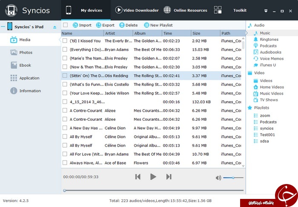Open Videos category
Image resolution: width=298 pixels, height=207 pixels.
pos(266,81)
